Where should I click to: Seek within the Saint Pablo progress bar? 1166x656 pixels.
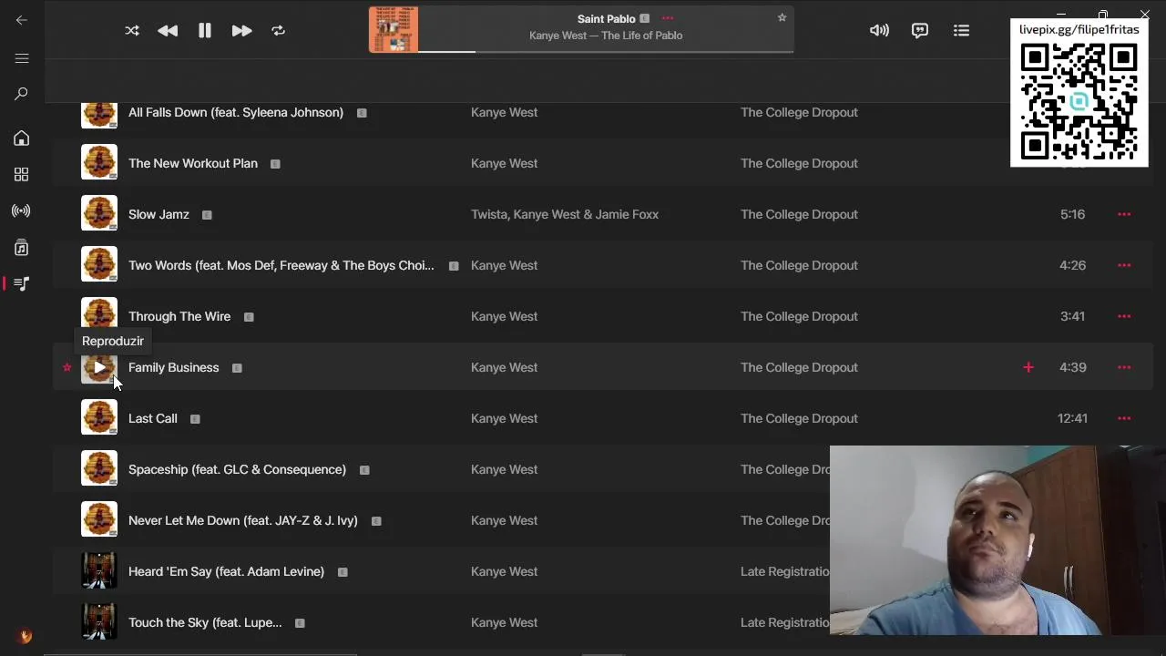pyautogui.click(x=606, y=51)
